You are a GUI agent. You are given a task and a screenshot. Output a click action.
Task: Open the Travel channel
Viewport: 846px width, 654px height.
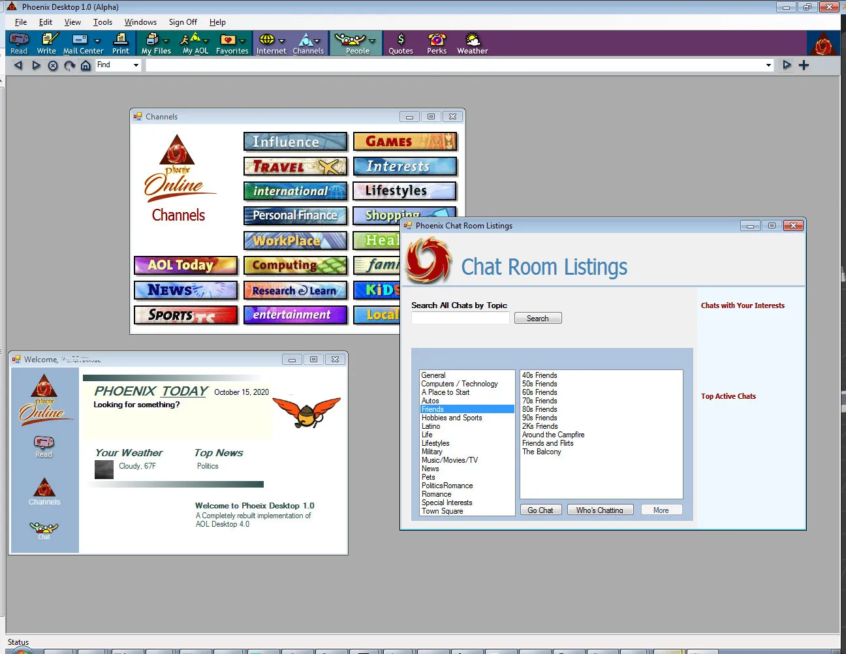click(x=295, y=166)
